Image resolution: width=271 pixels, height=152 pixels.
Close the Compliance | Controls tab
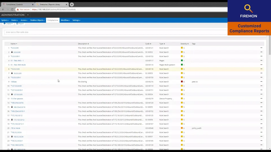(x=33, y=5)
